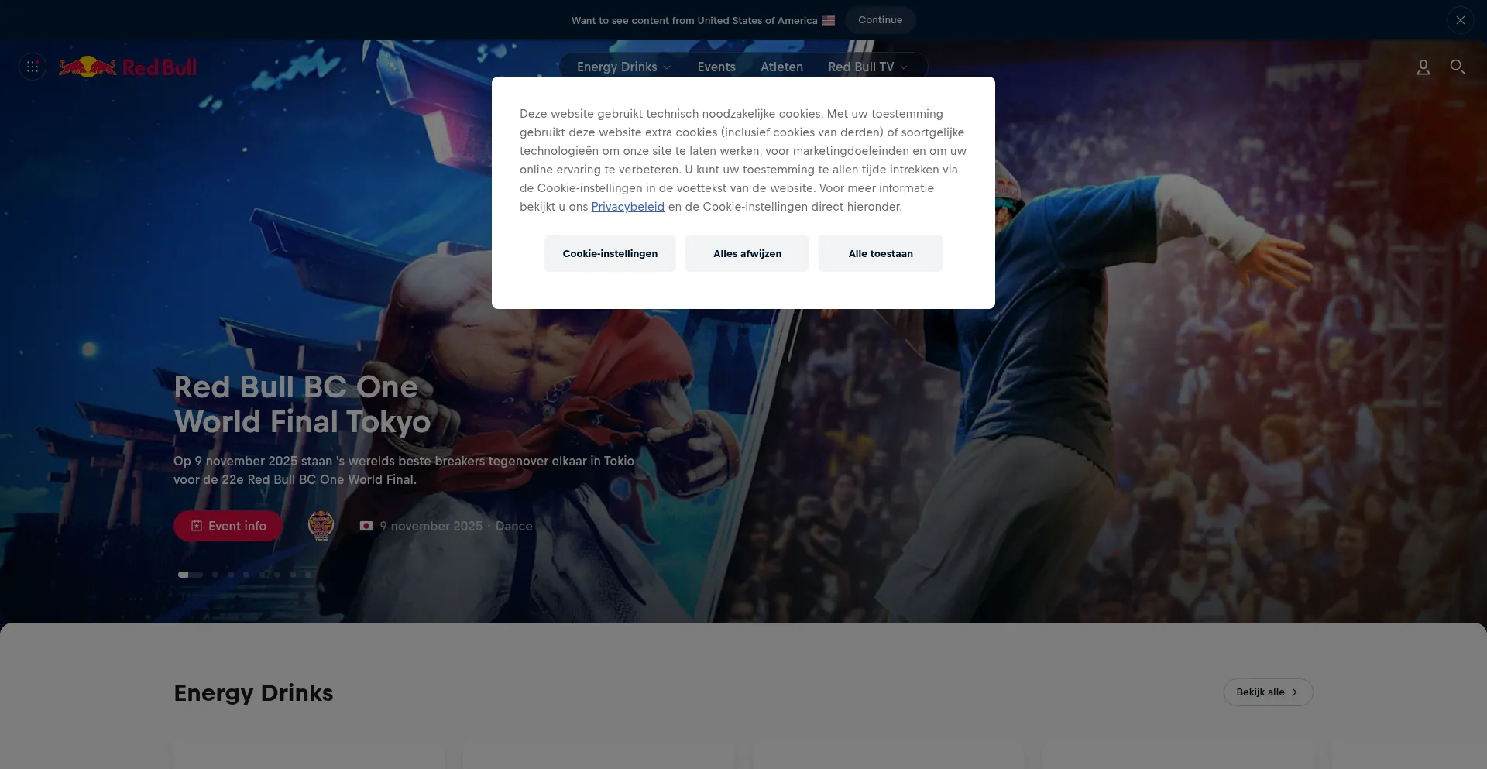Click Continue to view US content
This screenshot has height=769, width=1487.
point(880,20)
